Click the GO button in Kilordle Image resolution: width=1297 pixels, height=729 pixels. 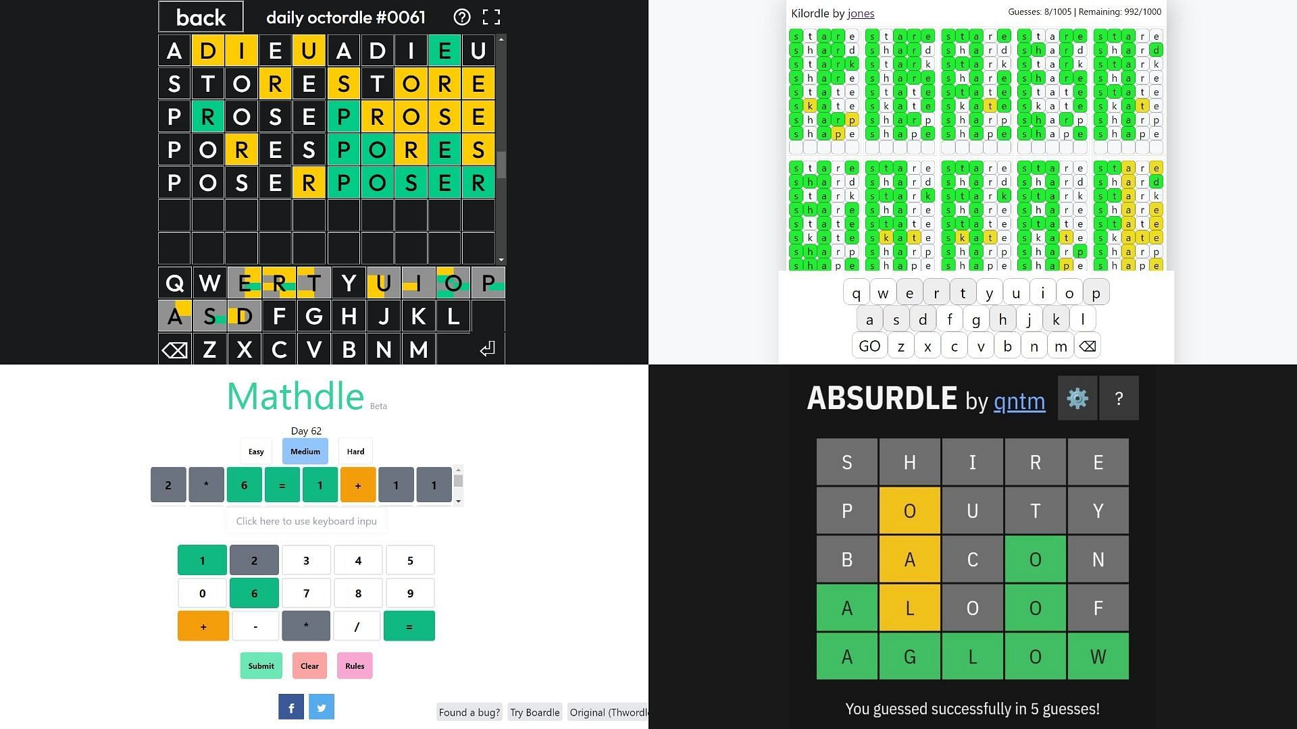(x=870, y=346)
